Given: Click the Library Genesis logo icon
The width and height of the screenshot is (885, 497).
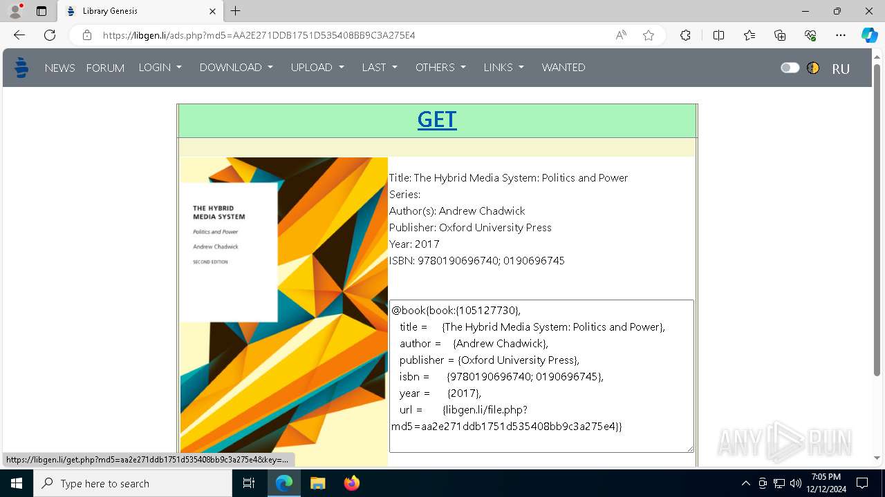Looking at the screenshot, I should tap(21, 68).
